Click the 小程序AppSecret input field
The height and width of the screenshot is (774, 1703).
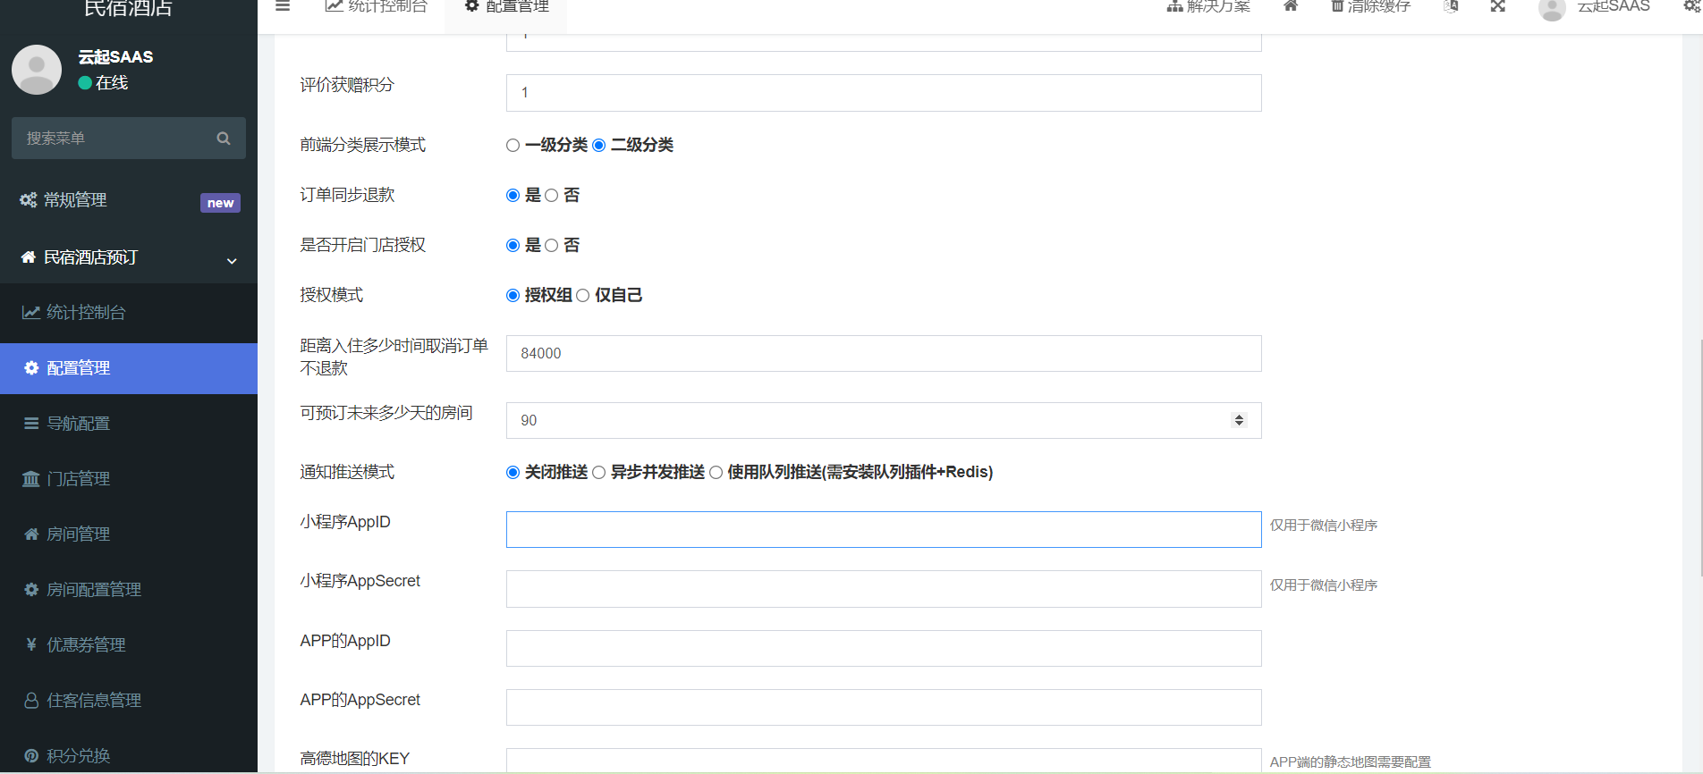(x=884, y=589)
